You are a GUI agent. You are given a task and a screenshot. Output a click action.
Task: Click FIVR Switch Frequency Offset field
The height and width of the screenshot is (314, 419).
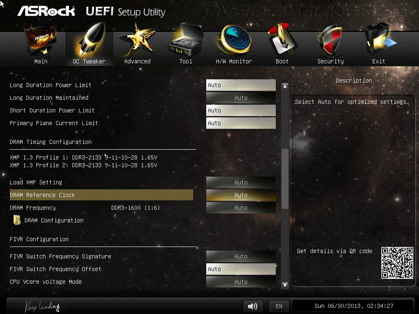[241, 269]
